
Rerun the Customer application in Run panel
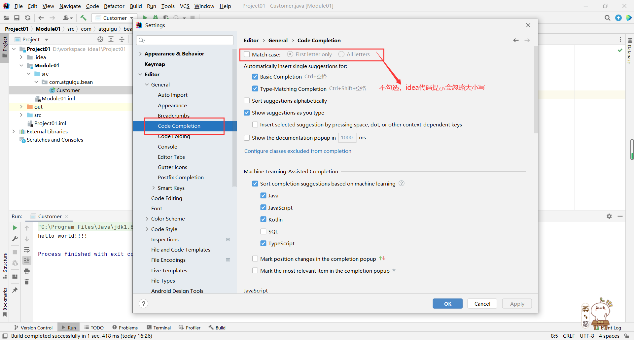coord(15,227)
